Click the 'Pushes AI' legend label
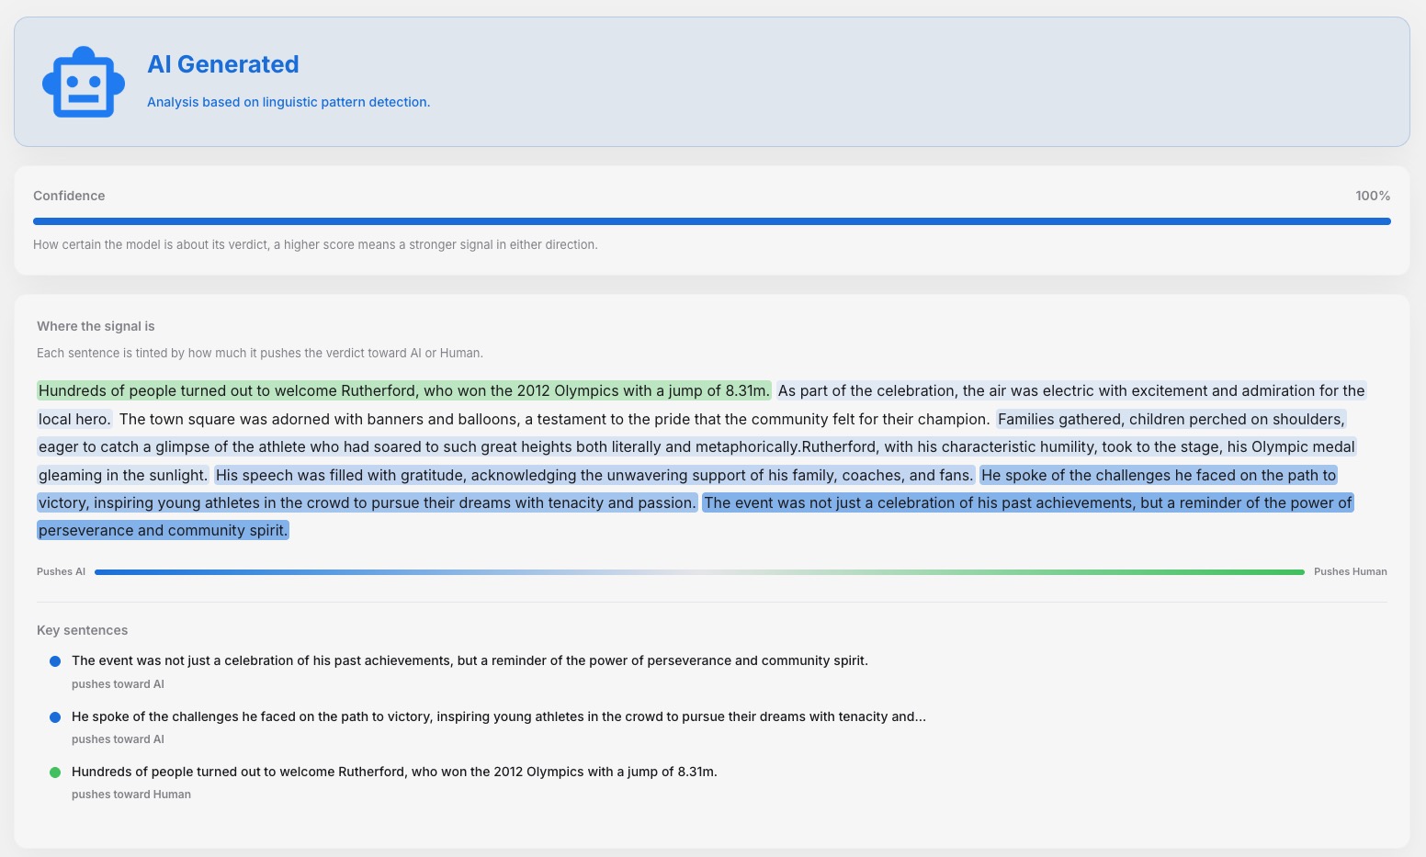 pyautogui.click(x=61, y=571)
